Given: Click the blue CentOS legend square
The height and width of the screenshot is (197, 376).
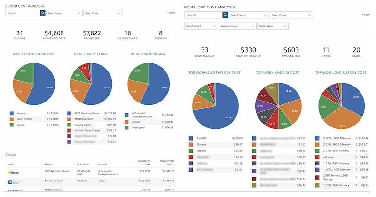Looking at the screenshot, I should 190,138.
